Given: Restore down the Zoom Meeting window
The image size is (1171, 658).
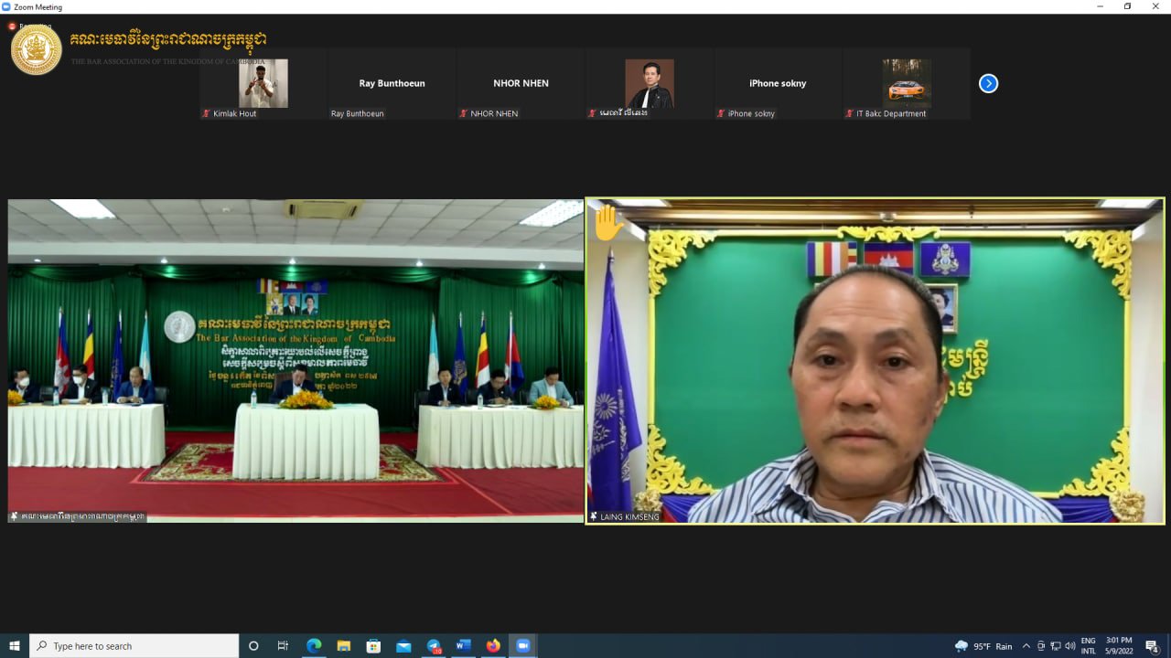Looking at the screenshot, I should point(1127,6).
